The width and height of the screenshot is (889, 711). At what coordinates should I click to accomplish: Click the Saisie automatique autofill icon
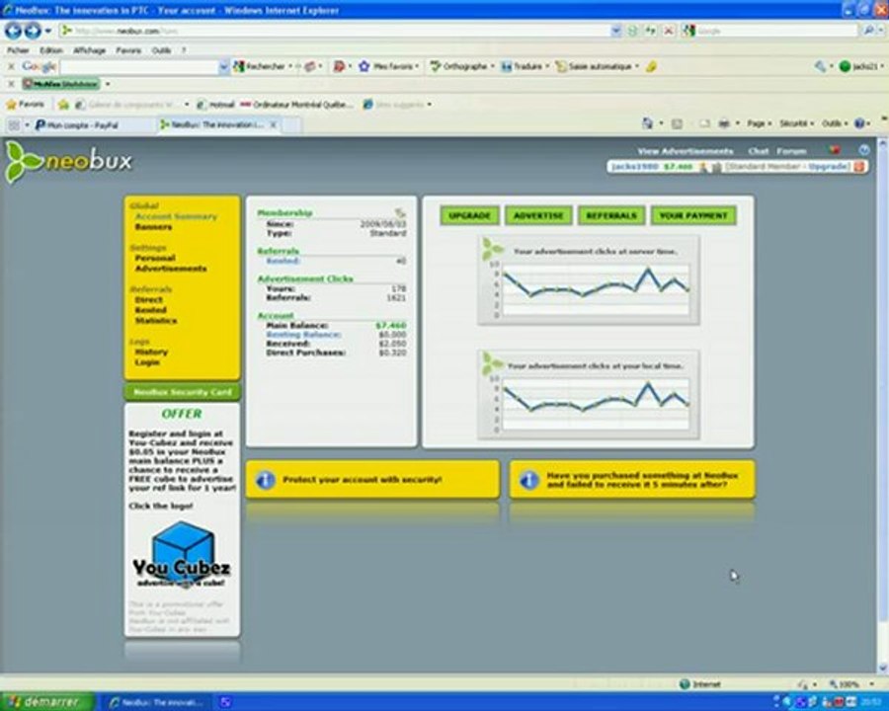(561, 67)
